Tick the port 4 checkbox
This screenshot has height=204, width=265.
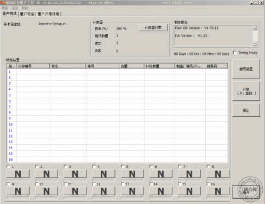click(x=94, y=167)
